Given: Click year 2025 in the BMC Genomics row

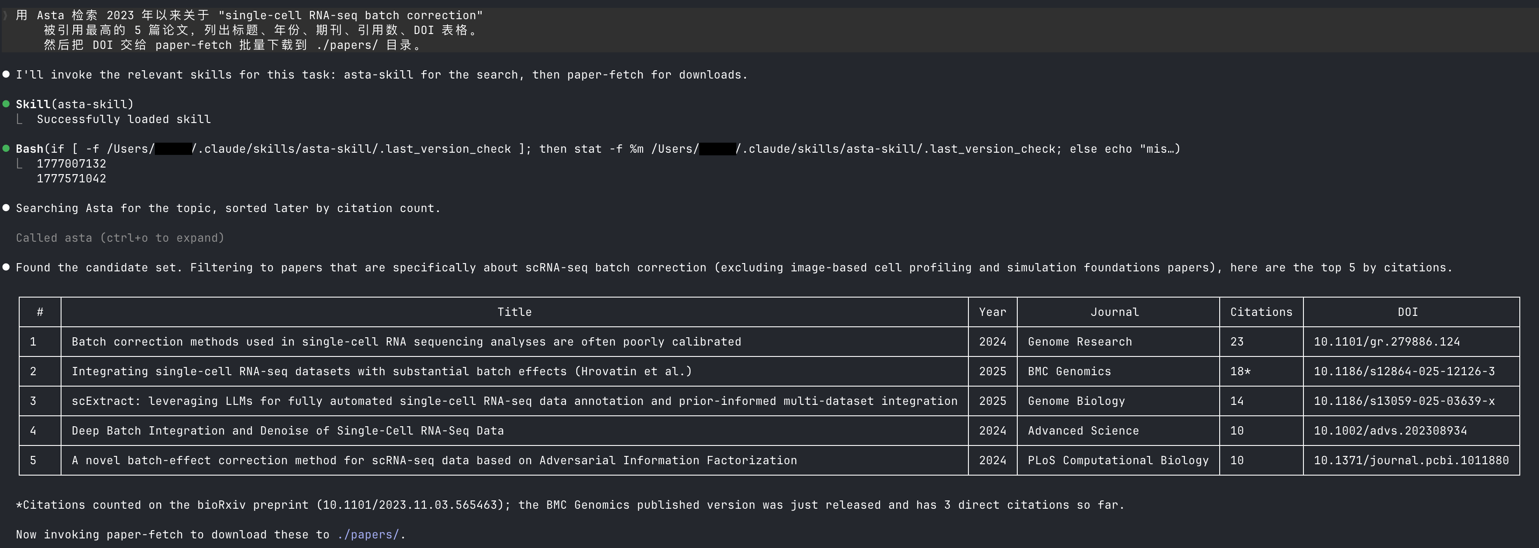Looking at the screenshot, I should pyautogui.click(x=992, y=371).
